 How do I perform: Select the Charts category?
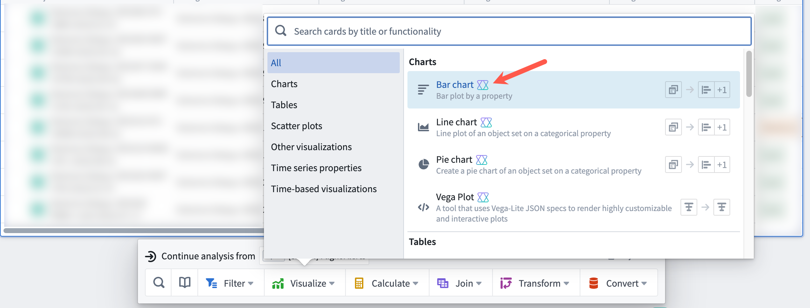pos(333,84)
